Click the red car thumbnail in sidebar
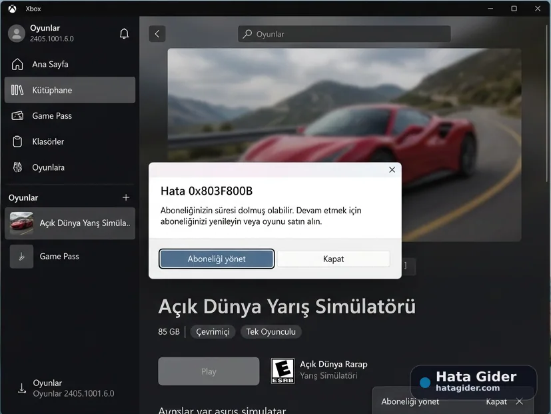551x414 pixels. (21, 223)
